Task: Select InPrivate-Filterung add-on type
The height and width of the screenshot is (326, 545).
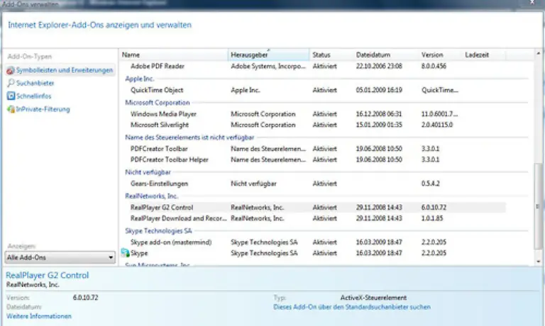Action: [43, 109]
